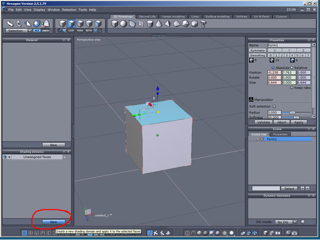320x240 pixels.
Task: Adjust the Radius slider
Action: point(292,113)
